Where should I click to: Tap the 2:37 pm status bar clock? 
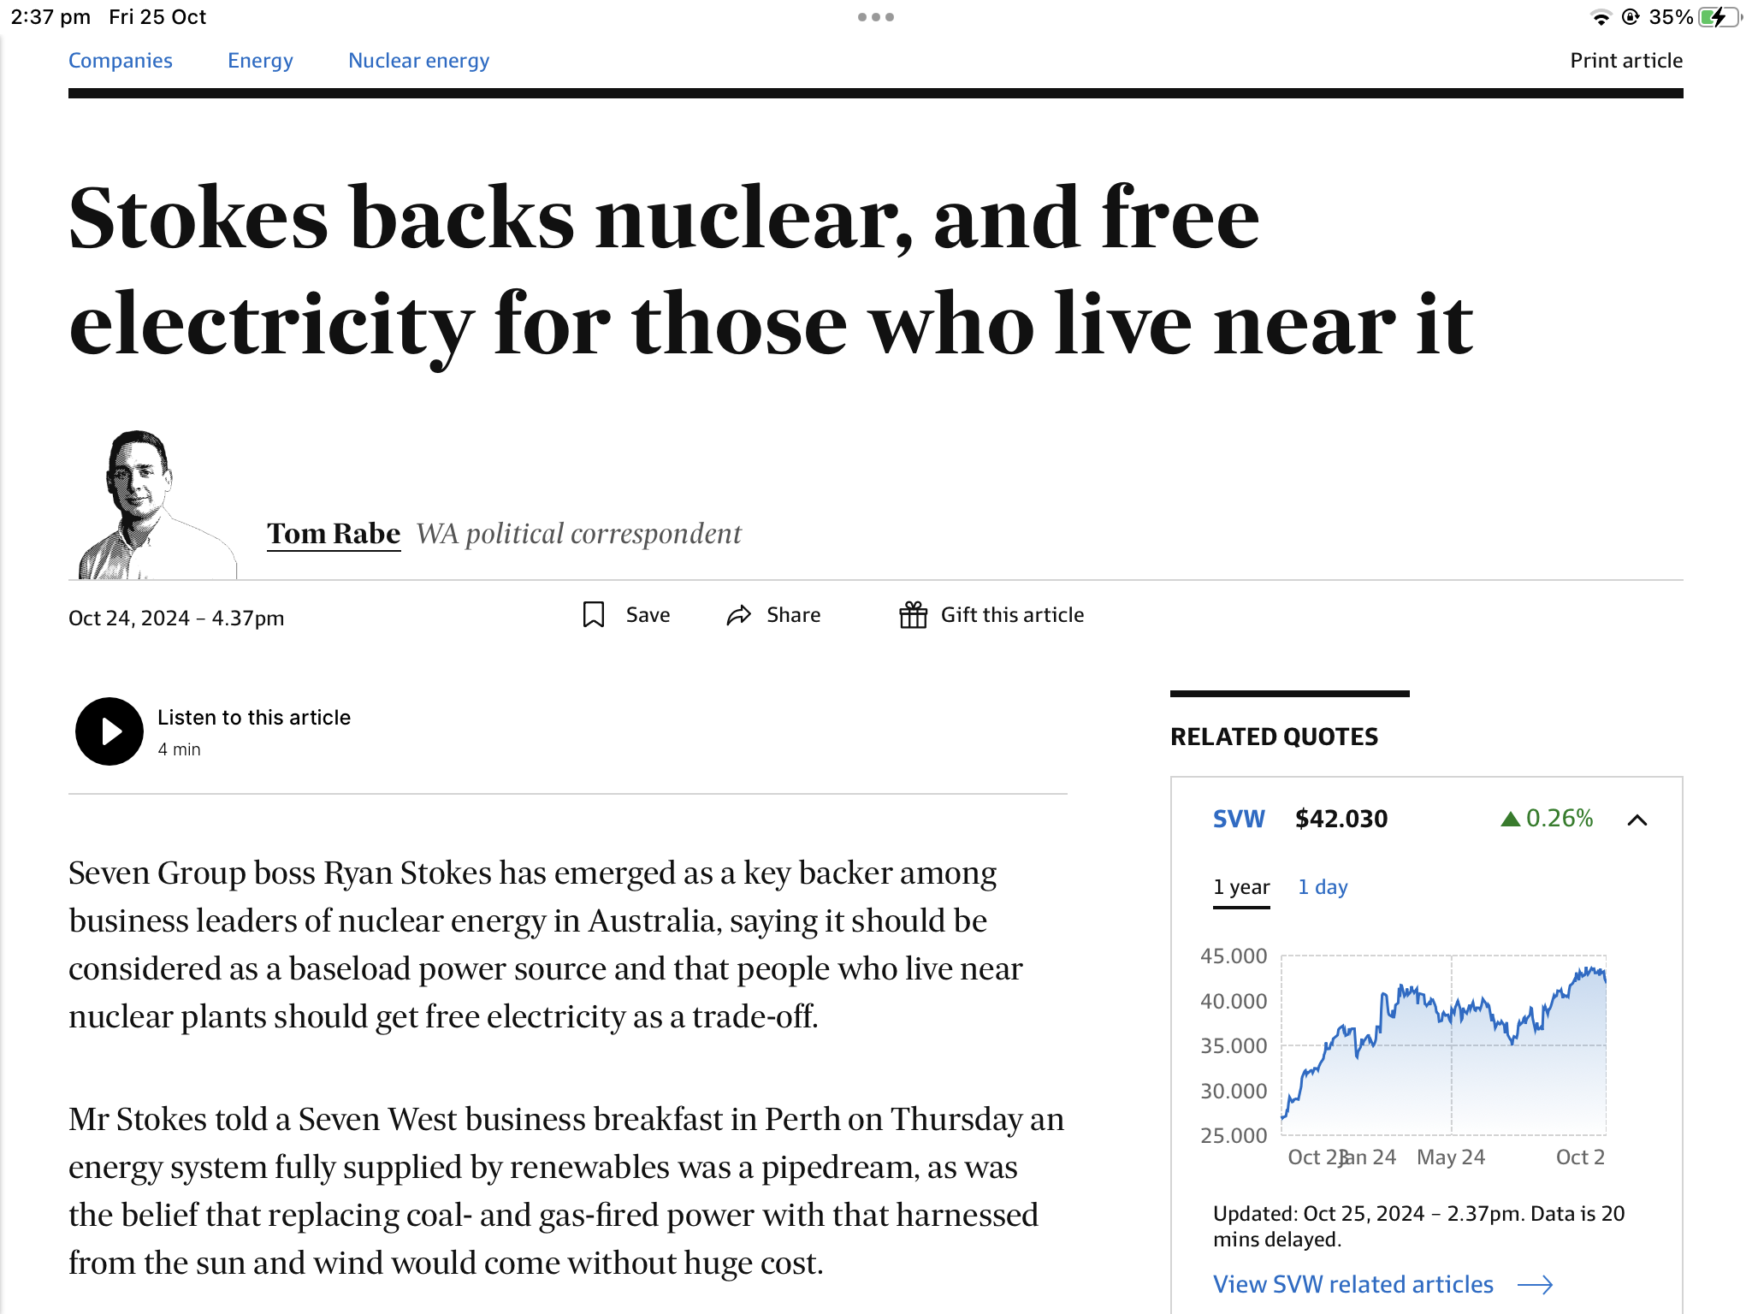(50, 17)
